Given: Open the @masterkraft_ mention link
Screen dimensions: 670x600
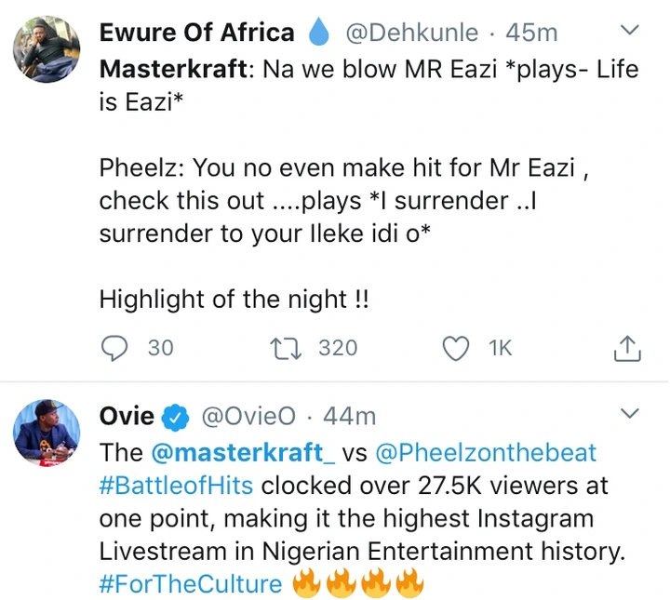Looking at the screenshot, I should 241,453.
